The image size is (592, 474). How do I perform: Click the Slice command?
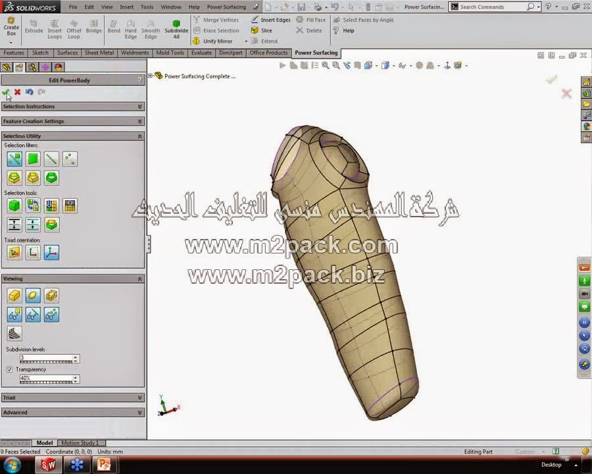point(261,30)
